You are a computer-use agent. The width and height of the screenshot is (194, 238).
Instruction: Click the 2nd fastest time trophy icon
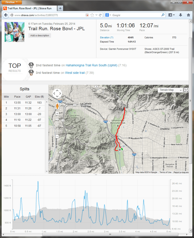point(31,65)
